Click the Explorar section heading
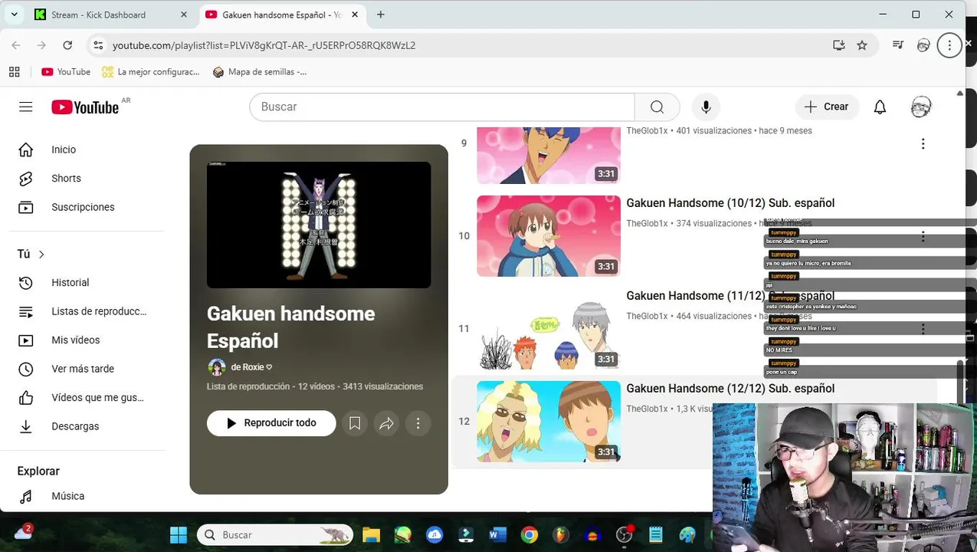Image resolution: width=977 pixels, height=552 pixels. pyautogui.click(x=38, y=472)
